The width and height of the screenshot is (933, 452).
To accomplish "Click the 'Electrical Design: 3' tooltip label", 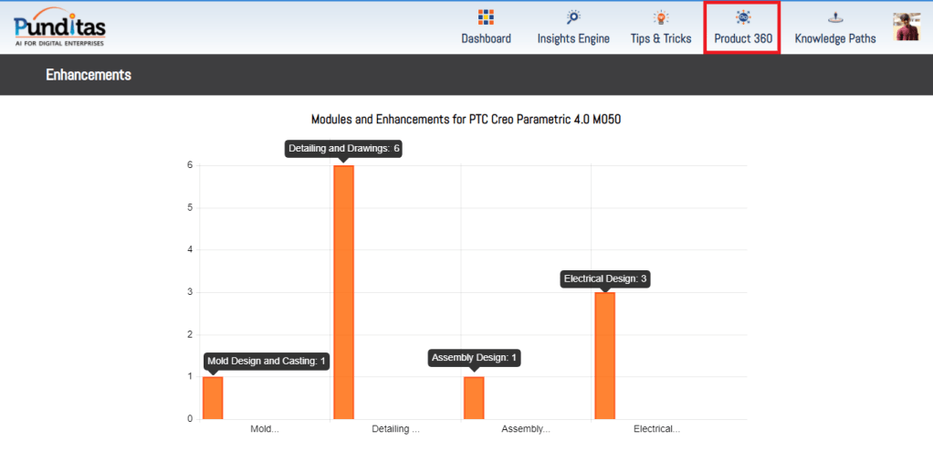I will click(605, 279).
